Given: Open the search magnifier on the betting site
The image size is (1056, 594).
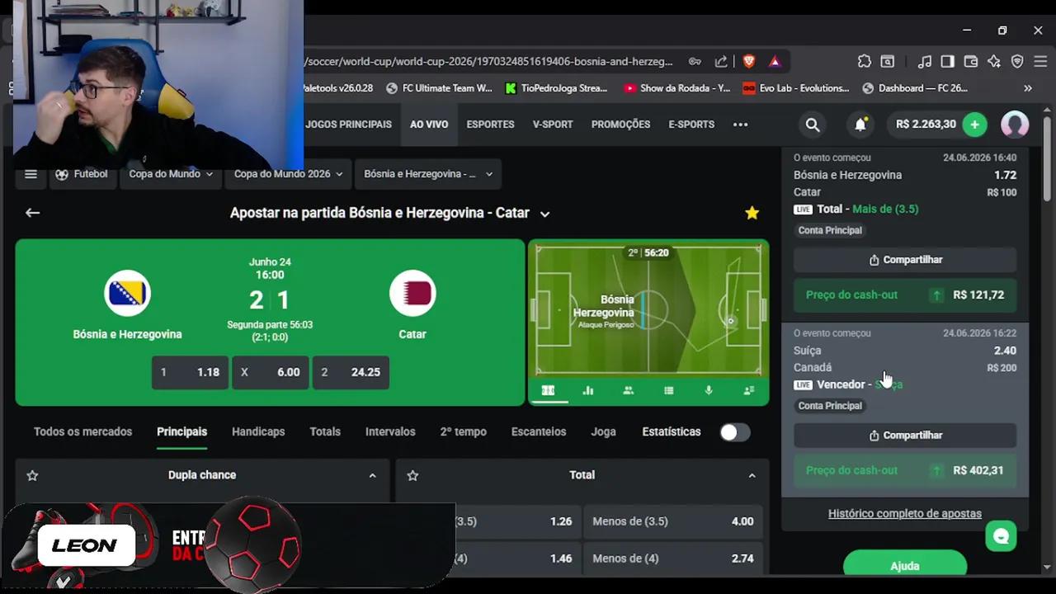Looking at the screenshot, I should point(813,125).
